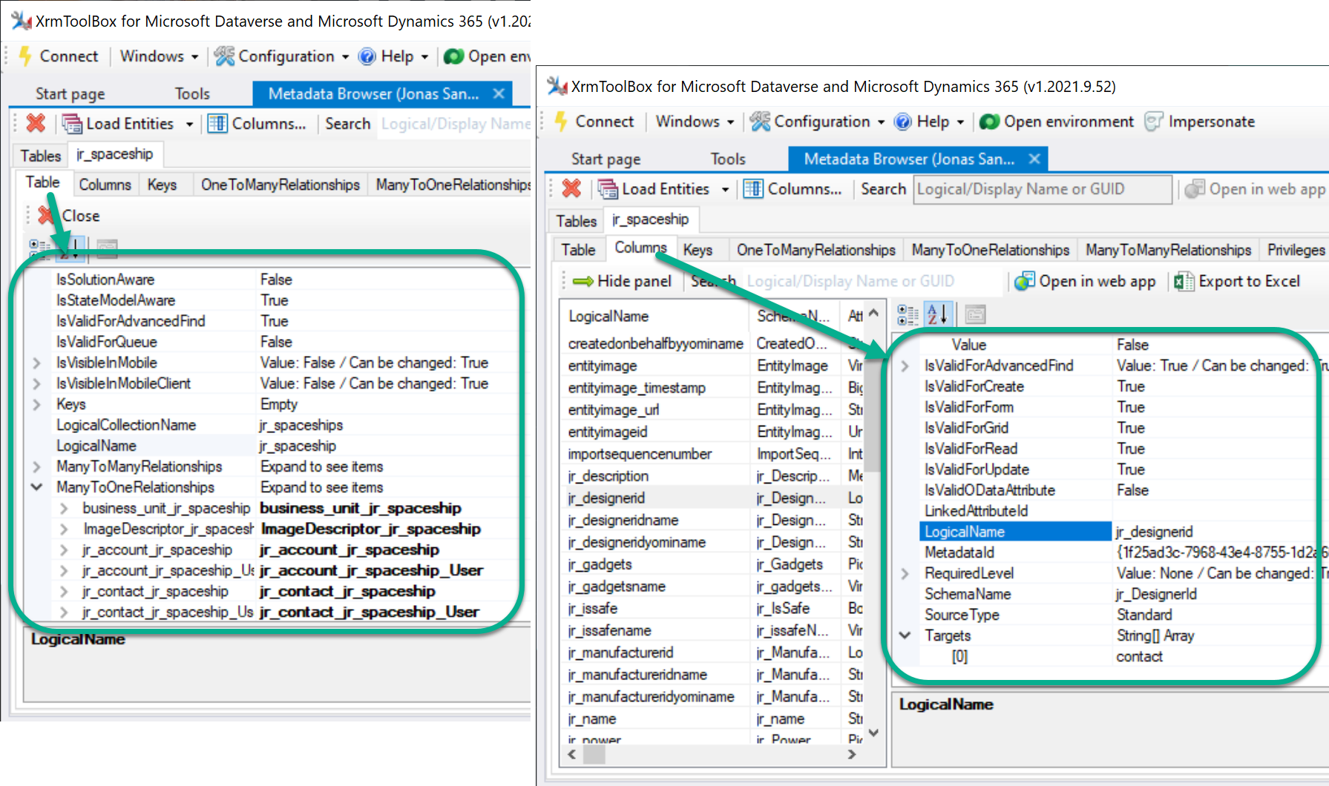Select Table tab in the right window

(x=578, y=250)
